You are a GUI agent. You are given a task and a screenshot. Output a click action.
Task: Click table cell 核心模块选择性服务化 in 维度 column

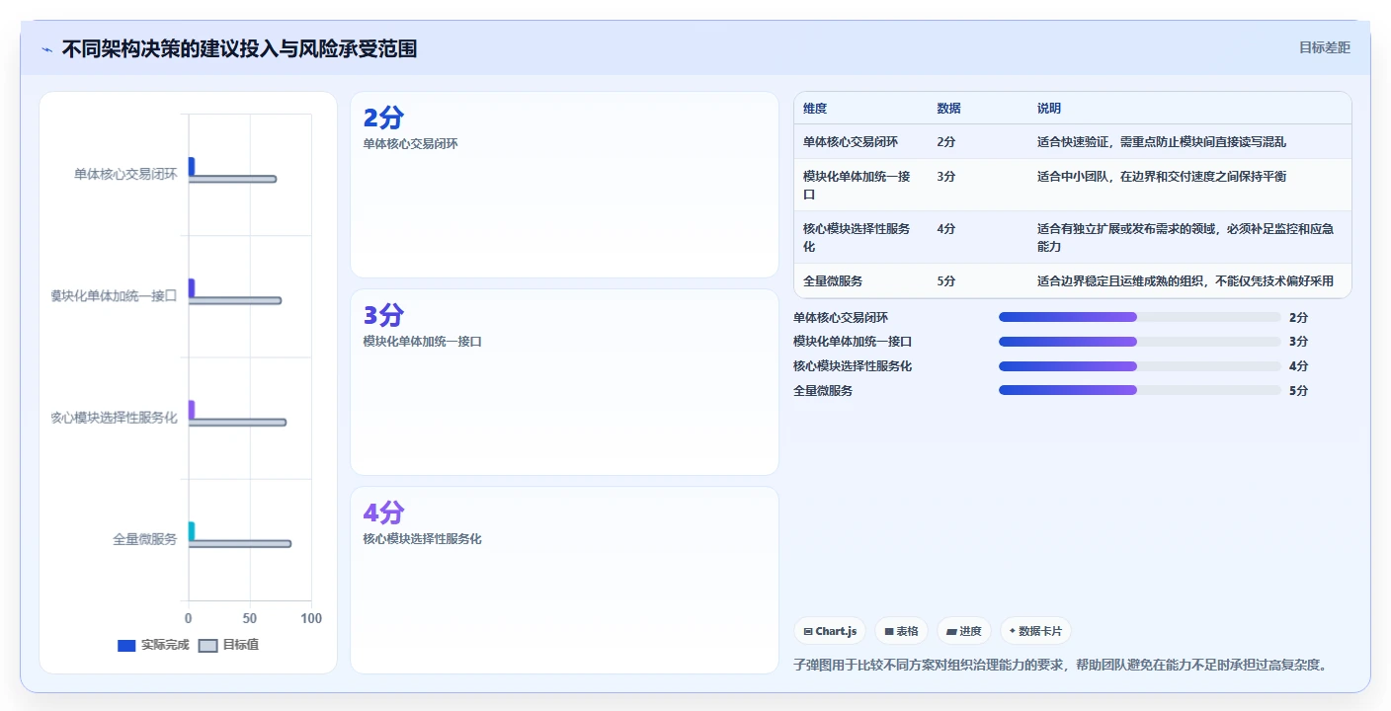coord(857,238)
